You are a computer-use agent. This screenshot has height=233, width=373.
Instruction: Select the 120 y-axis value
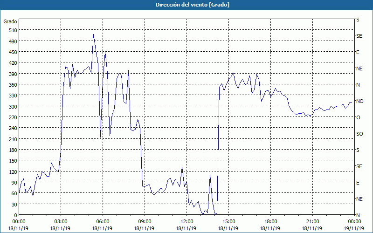click(13, 171)
